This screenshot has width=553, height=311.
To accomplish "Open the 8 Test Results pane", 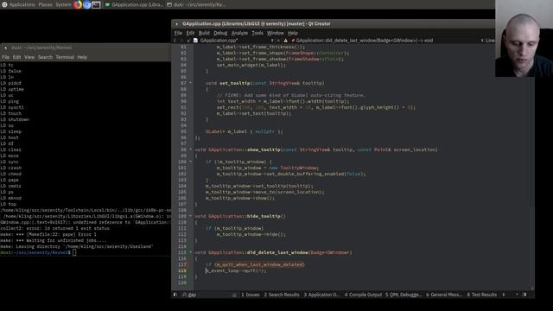I will (x=482, y=295).
